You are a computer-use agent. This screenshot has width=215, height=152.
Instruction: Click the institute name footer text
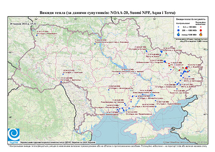point(58,142)
